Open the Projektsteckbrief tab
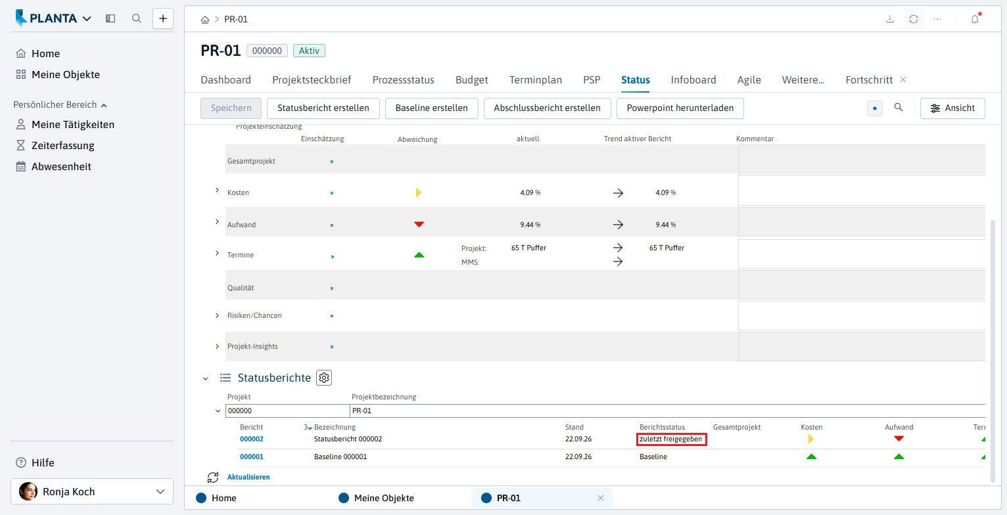The width and height of the screenshot is (1007, 515). coord(312,79)
